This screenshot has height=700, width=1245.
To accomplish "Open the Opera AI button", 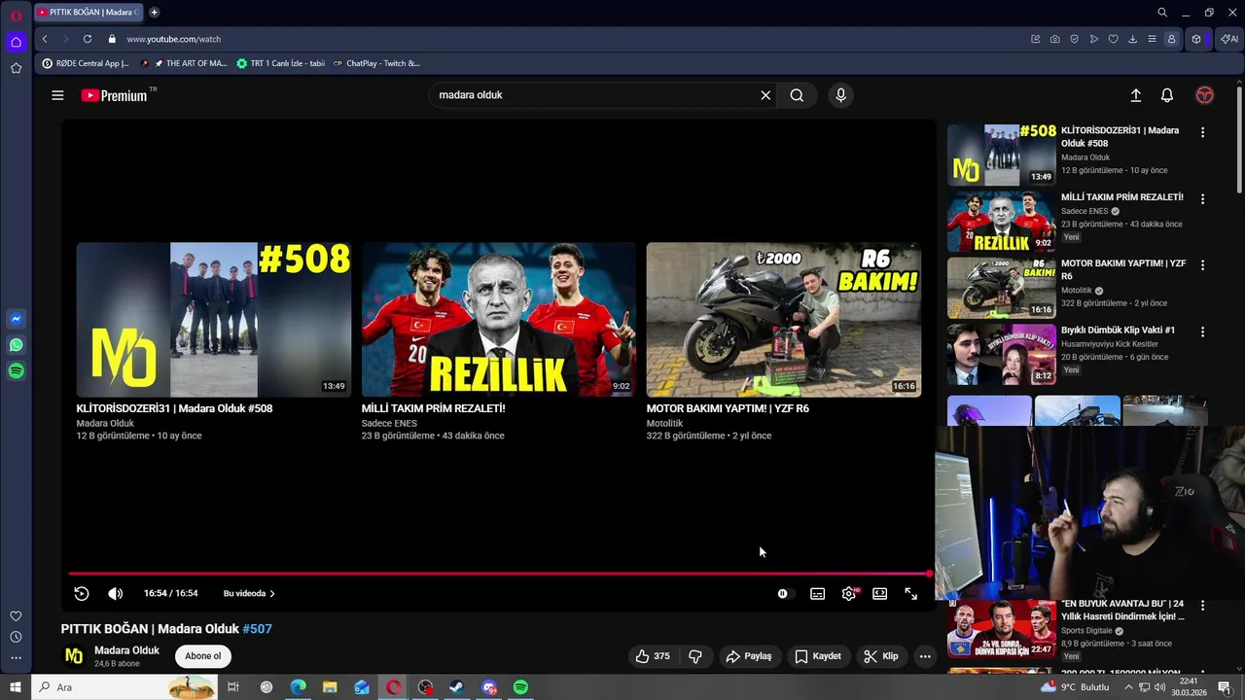I will coord(1229,39).
